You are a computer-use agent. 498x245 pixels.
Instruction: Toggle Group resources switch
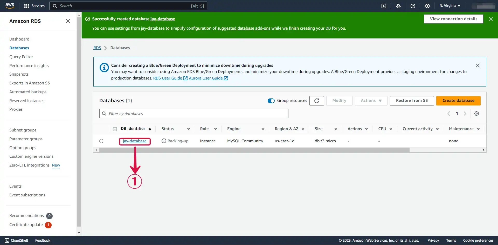coord(271,101)
